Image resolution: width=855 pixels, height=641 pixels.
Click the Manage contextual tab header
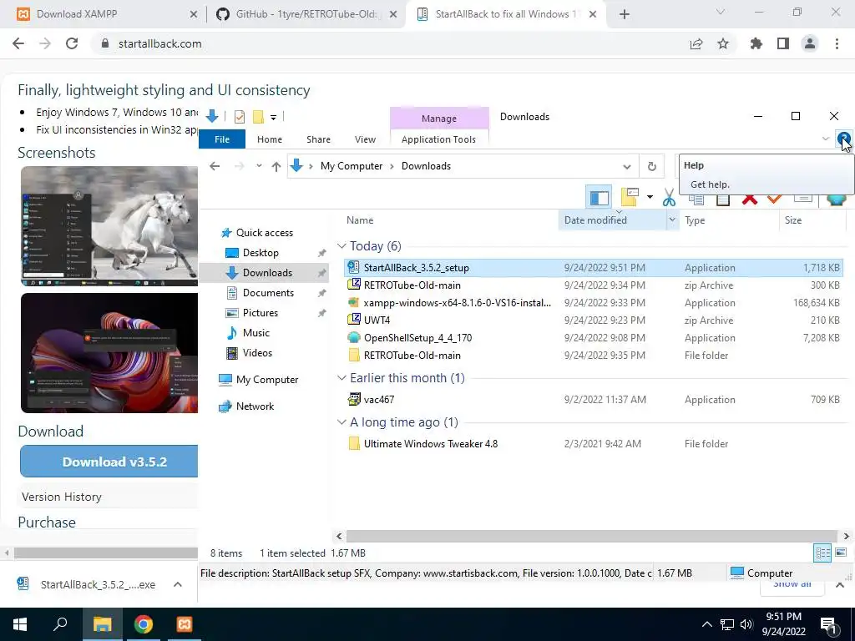439,119
